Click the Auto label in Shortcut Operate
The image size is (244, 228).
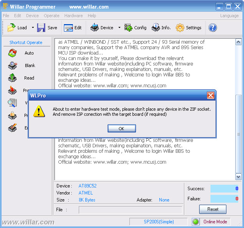[29, 53]
